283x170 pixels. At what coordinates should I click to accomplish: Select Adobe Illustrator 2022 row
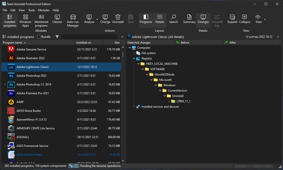pyautogui.click(x=61, y=58)
